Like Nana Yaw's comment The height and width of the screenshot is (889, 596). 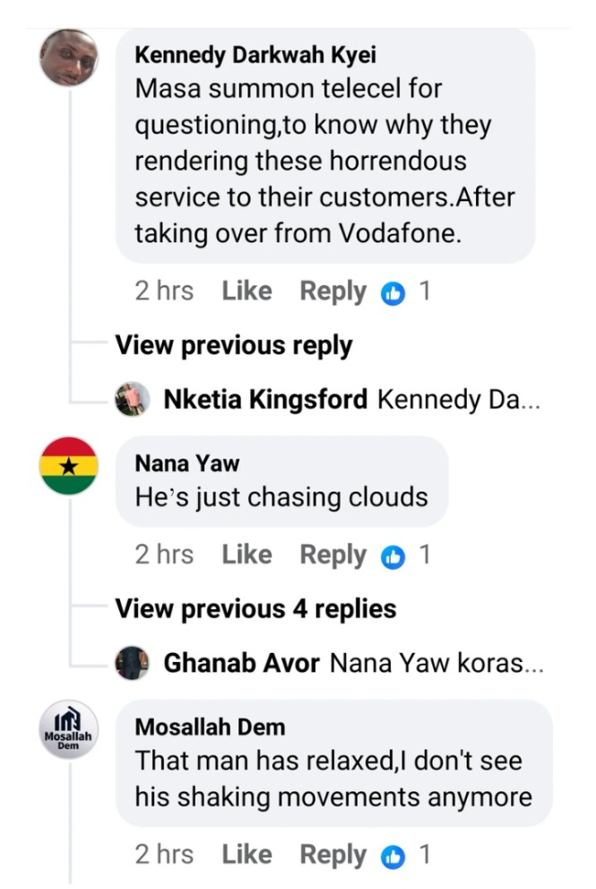[x=246, y=555]
